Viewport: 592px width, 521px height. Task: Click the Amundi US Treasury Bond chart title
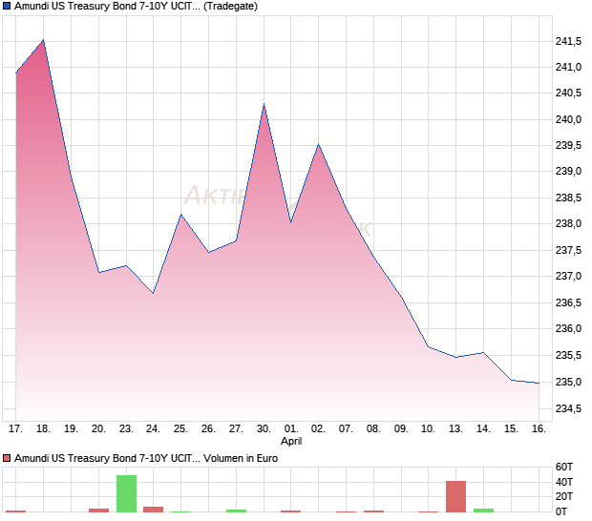(107, 6)
